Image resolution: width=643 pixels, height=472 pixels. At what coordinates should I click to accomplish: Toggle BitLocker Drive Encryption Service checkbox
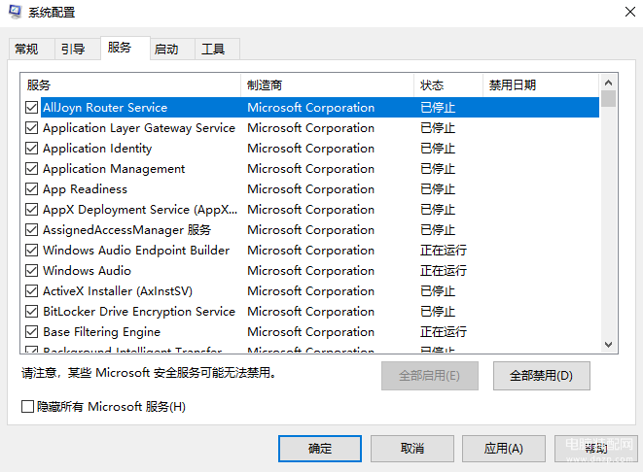point(31,312)
